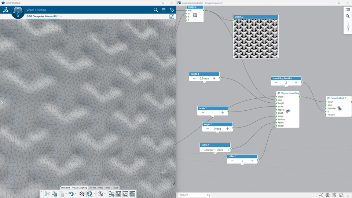
Task: Click the image icon inside Image.6 node
Action: click(x=195, y=15)
